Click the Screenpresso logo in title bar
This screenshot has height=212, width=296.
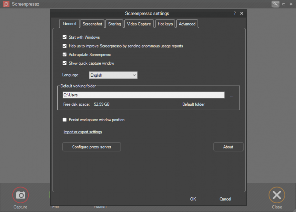tap(4, 4)
